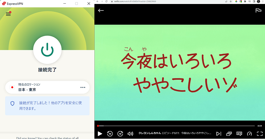
Task: Reload the Netflix page
Action: [x=106, y=1]
